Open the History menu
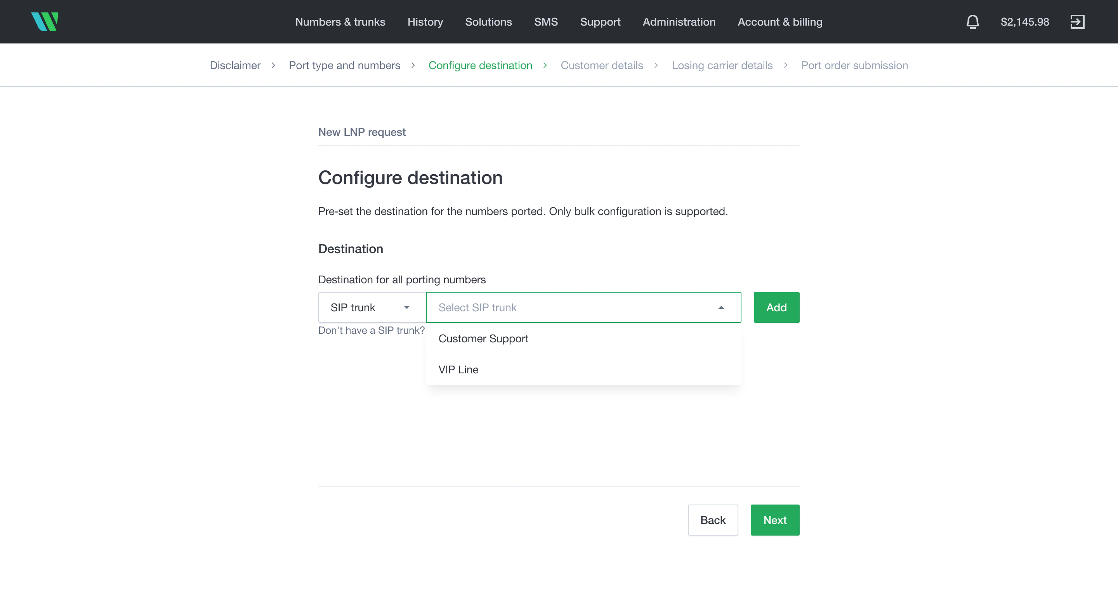Image resolution: width=1118 pixels, height=607 pixels. 425,22
